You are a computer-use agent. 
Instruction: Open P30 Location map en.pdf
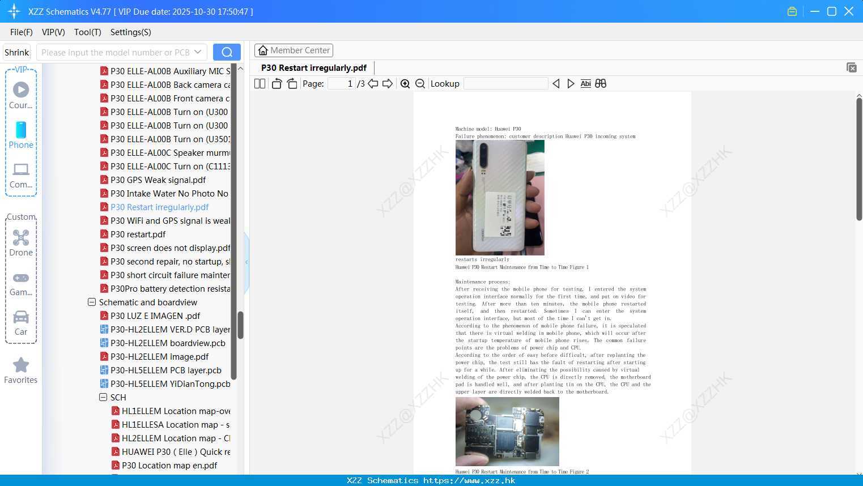pos(169,466)
